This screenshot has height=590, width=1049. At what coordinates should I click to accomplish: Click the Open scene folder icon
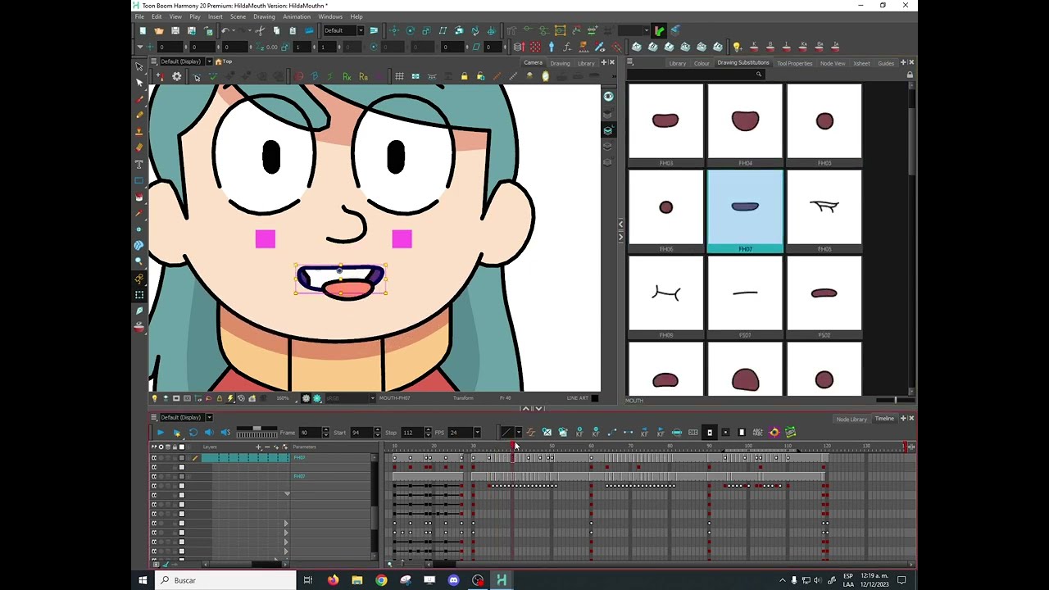point(158,30)
